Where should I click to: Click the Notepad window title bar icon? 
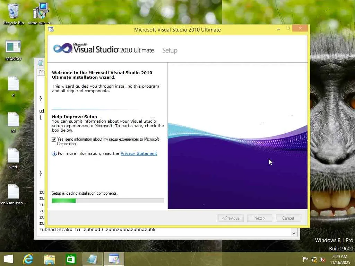tap(41, 63)
